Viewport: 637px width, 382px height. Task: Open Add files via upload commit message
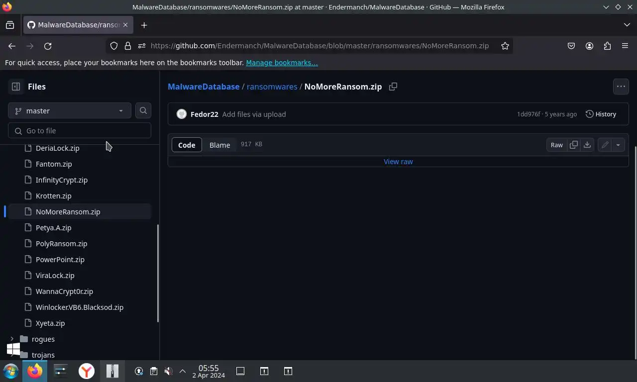[254, 114]
